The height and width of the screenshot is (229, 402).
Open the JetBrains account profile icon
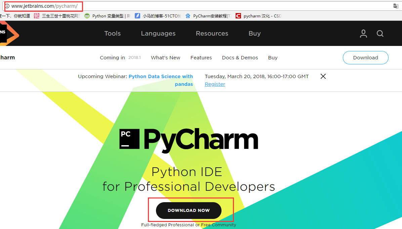(x=363, y=34)
